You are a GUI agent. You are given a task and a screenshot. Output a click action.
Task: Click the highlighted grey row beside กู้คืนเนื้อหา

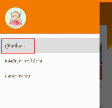tap(67, 46)
